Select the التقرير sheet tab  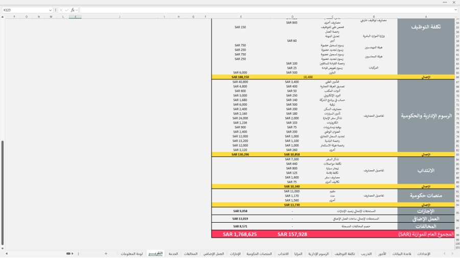pos(155,253)
